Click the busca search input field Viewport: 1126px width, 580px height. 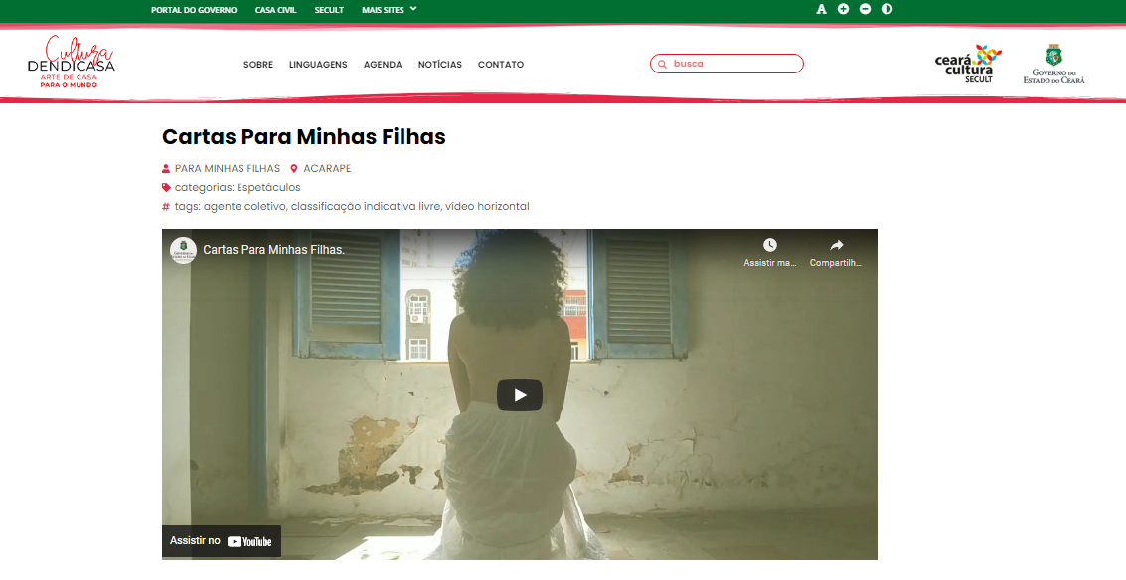coord(733,64)
